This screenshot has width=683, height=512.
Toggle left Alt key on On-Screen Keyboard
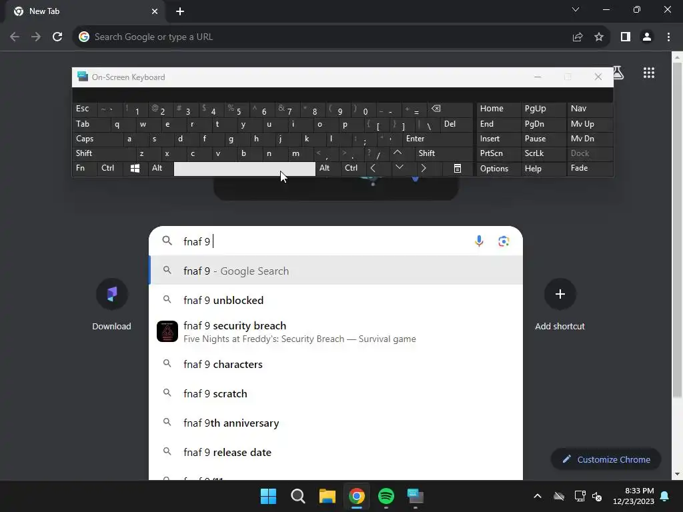click(x=160, y=169)
